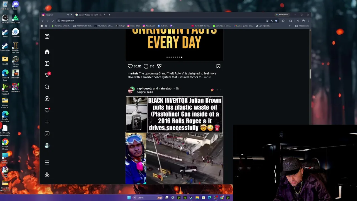Viewport: 357px width, 201px height.
Task: Open the apps grid icon at sidebar bottom
Action: (x=47, y=174)
